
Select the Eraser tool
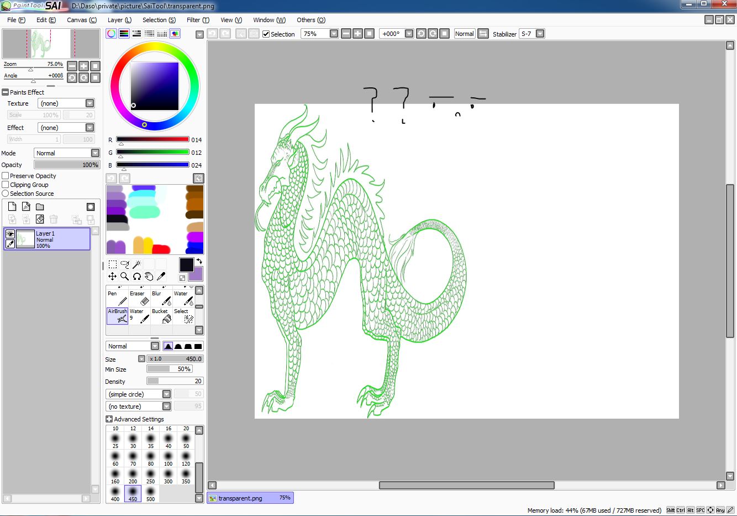click(x=139, y=299)
